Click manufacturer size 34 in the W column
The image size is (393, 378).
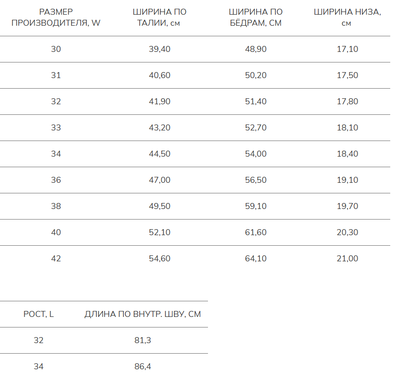pyautogui.click(x=56, y=154)
